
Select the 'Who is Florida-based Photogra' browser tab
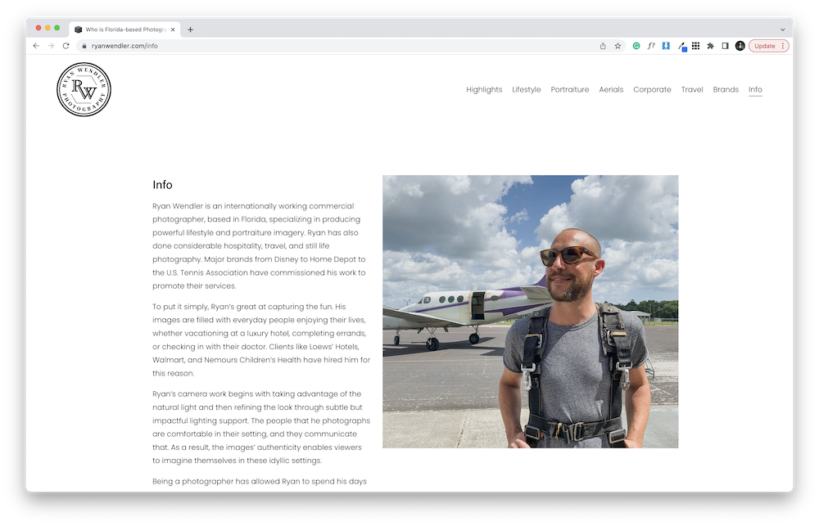point(124,29)
